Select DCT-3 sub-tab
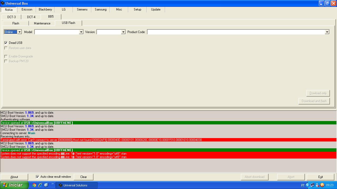 coord(12,17)
